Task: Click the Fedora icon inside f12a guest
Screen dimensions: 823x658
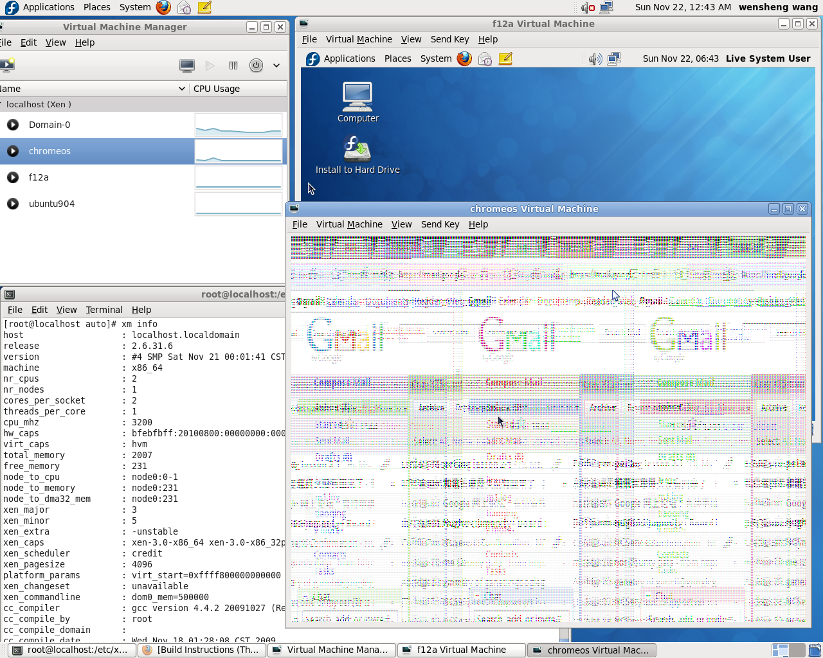Action: coord(312,59)
